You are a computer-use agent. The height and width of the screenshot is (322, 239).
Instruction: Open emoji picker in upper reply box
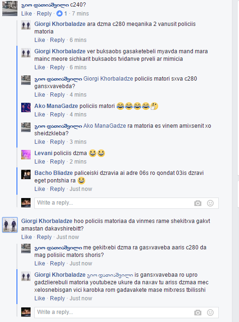click(210, 203)
